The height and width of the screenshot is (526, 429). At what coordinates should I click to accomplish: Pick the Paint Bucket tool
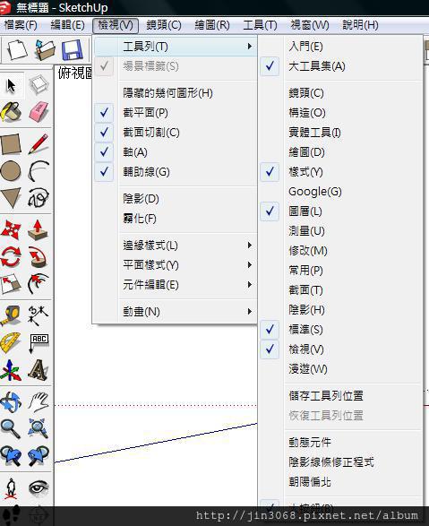[11, 112]
